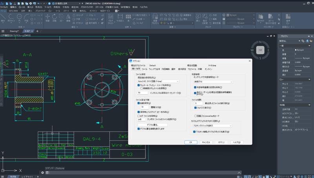The image size is (314, 178).
Task: Open the proxy graphics display dropdown
Action: pos(212,126)
